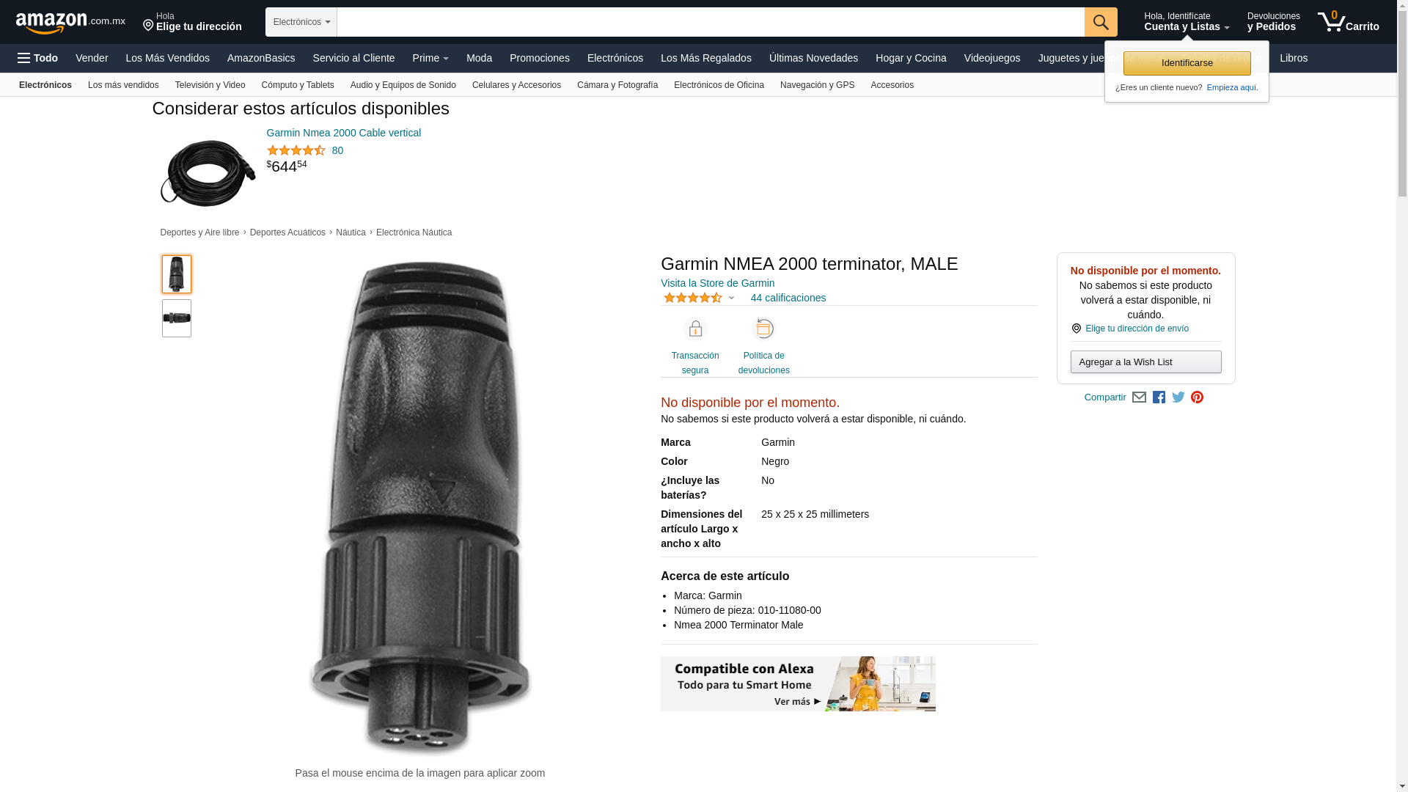1408x792 pixels.
Task: Open the Todo hamburger menu
Action: [x=37, y=58]
